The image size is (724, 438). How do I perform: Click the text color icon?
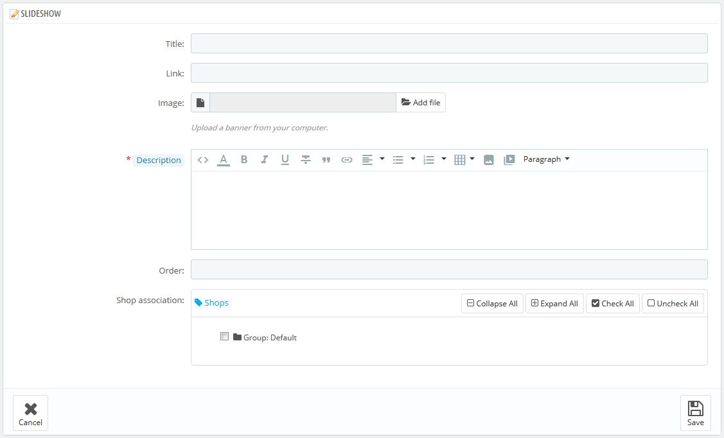[x=224, y=160]
